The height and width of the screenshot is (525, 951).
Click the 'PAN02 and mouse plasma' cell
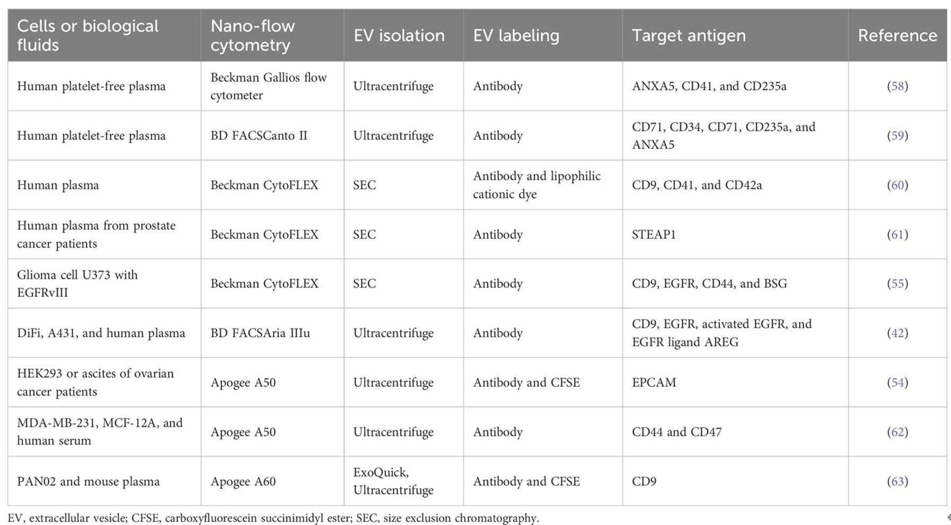coord(104,481)
